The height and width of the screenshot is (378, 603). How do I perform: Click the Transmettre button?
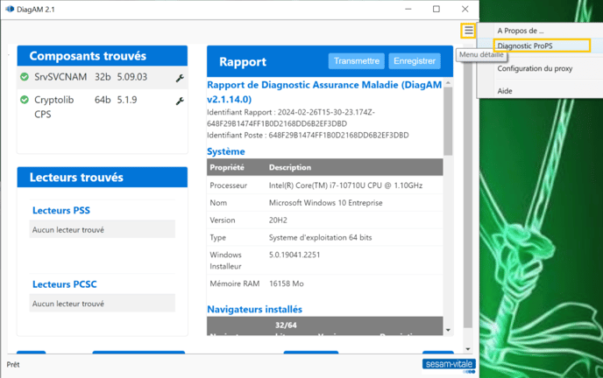click(x=357, y=61)
